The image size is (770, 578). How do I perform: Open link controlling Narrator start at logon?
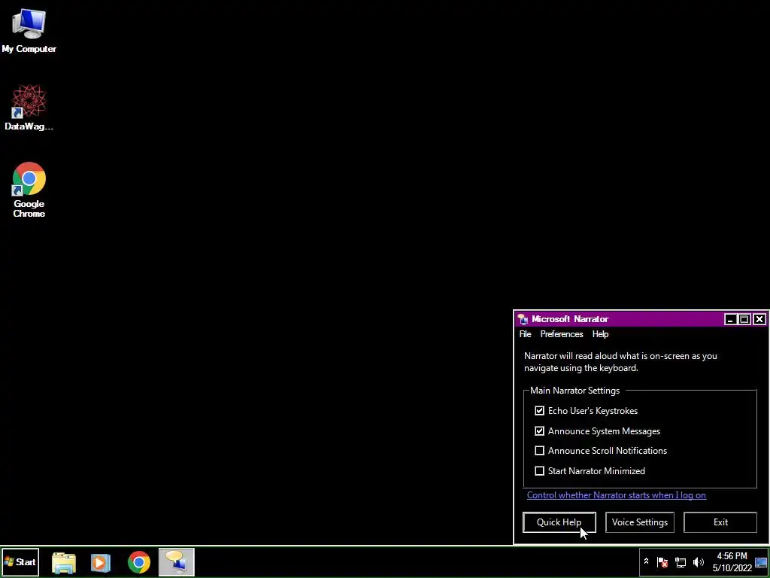click(617, 495)
